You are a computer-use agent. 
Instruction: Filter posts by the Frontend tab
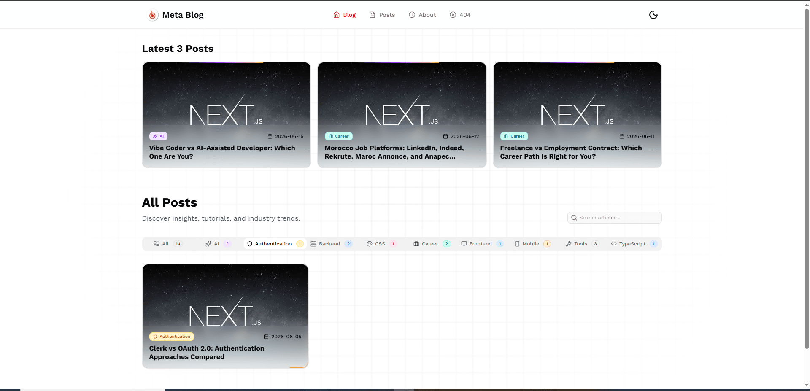pos(482,244)
